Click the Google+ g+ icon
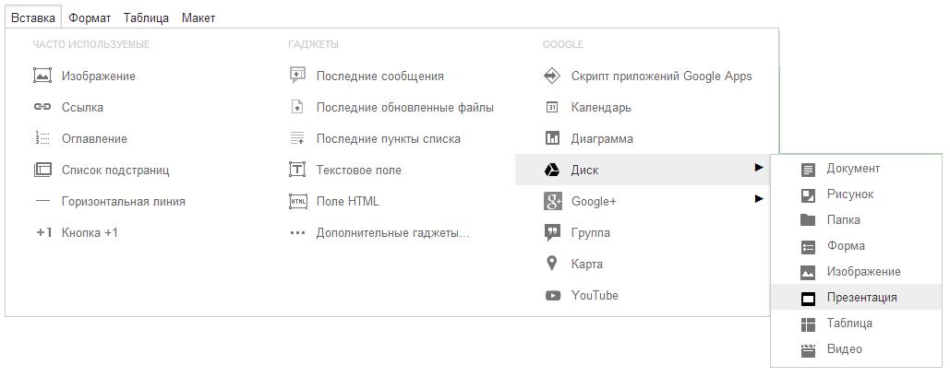The image size is (950, 377). coord(552,202)
